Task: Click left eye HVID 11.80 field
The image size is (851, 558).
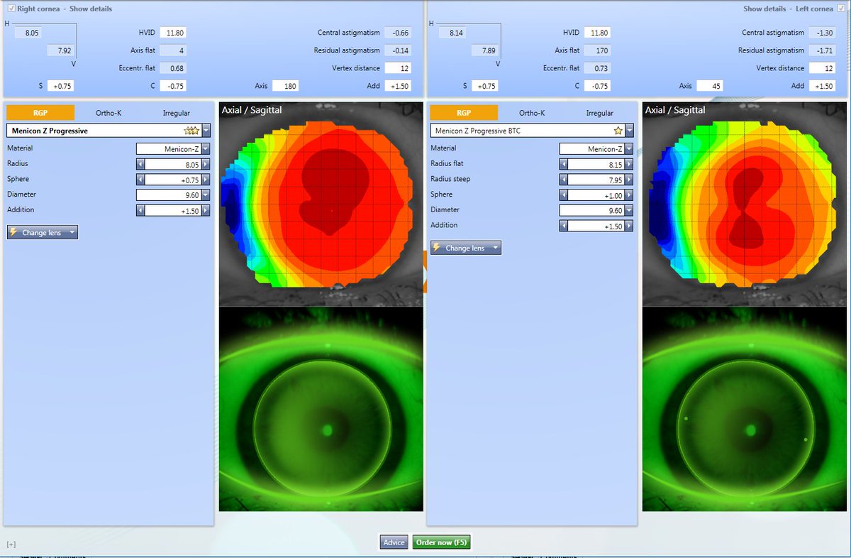Action: tap(597, 33)
